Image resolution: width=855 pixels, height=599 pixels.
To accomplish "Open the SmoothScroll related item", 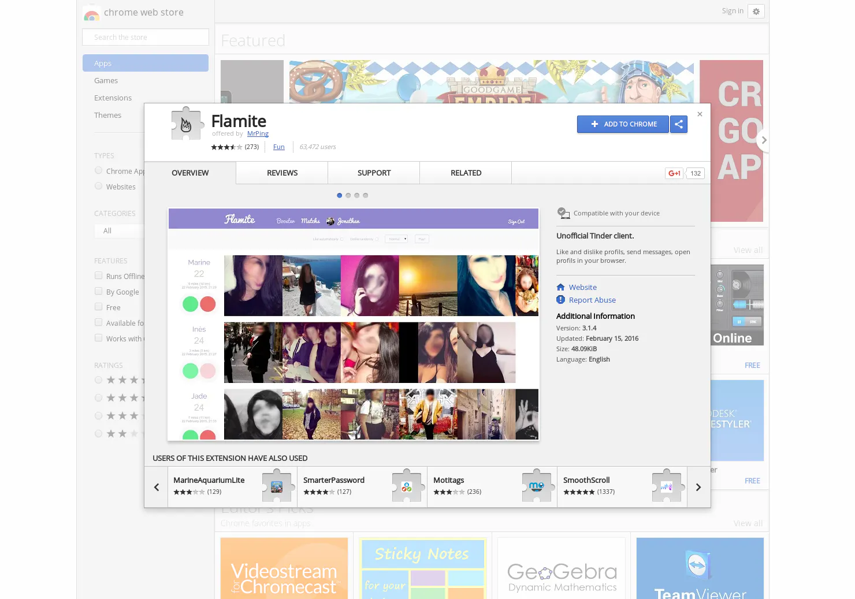I will pyautogui.click(x=622, y=487).
